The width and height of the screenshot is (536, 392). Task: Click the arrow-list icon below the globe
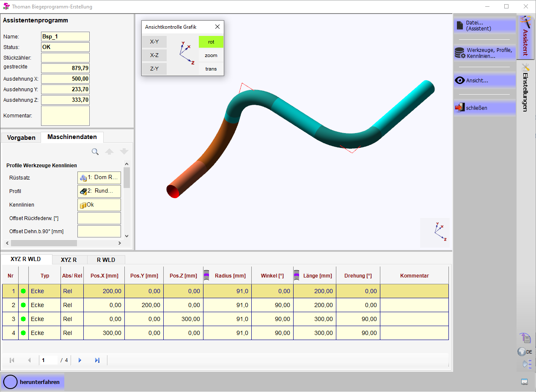pos(526,364)
